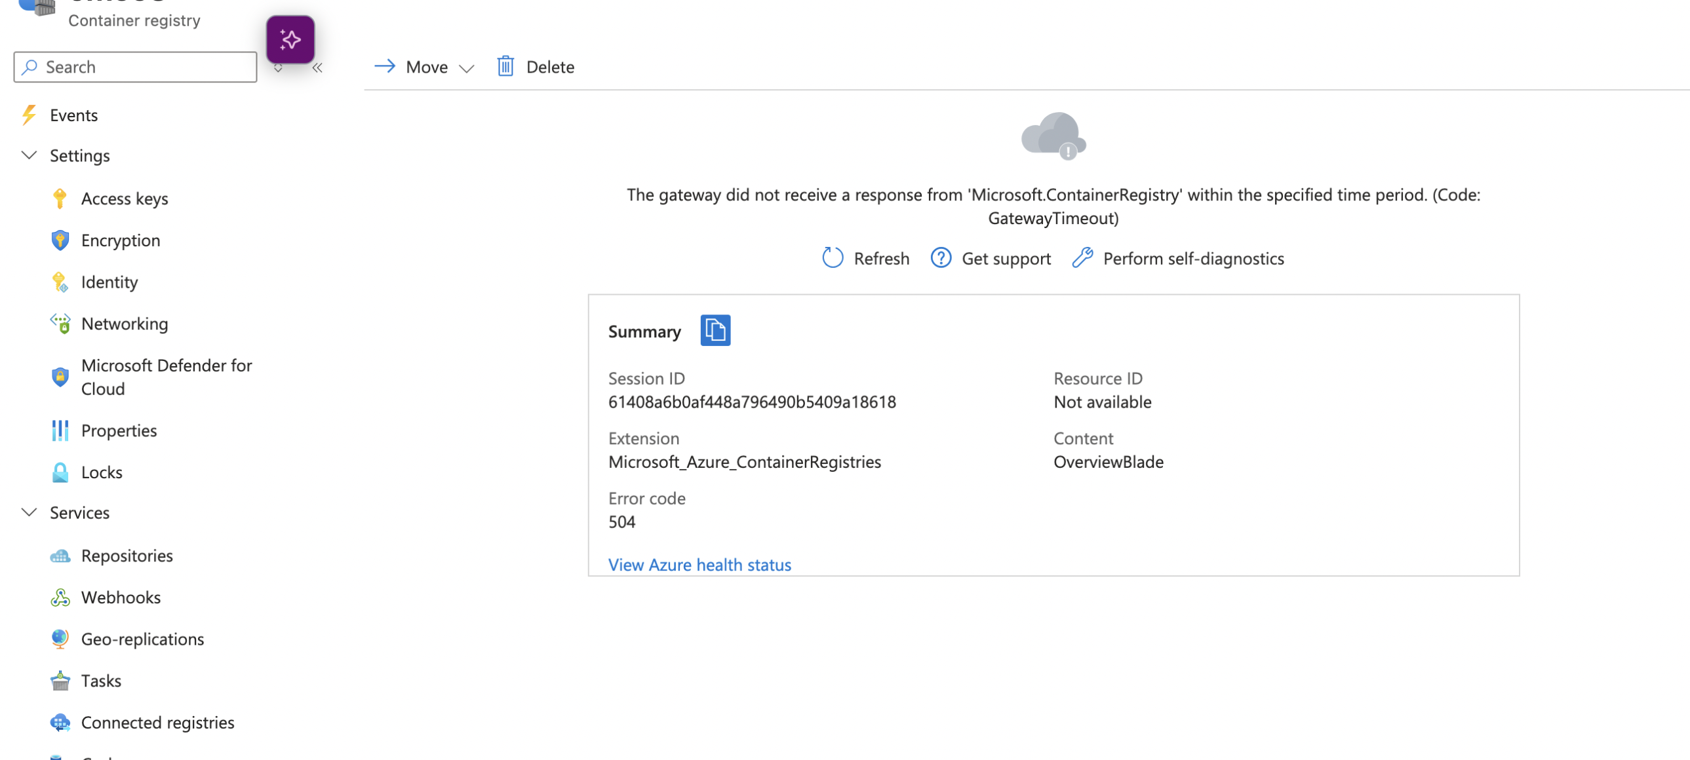
Task: Click the Properties bars icon
Action: coord(60,430)
